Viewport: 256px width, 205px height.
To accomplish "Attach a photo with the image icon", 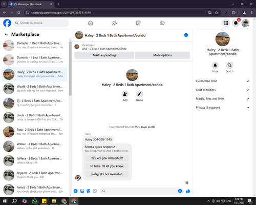I will click(82, 191).
